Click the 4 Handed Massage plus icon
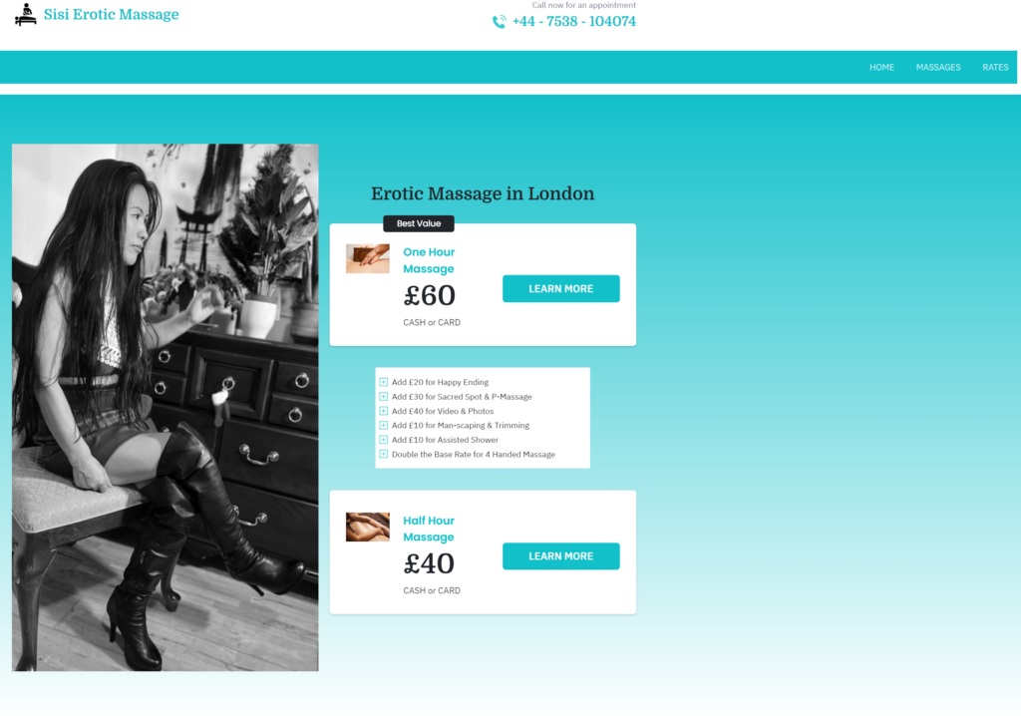1021x716 pixels. (x=384, y=454)
